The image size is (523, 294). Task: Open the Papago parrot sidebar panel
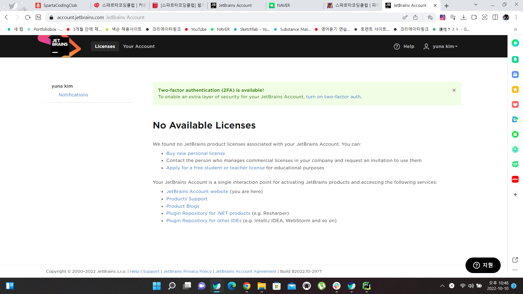(x=515, y=120)
